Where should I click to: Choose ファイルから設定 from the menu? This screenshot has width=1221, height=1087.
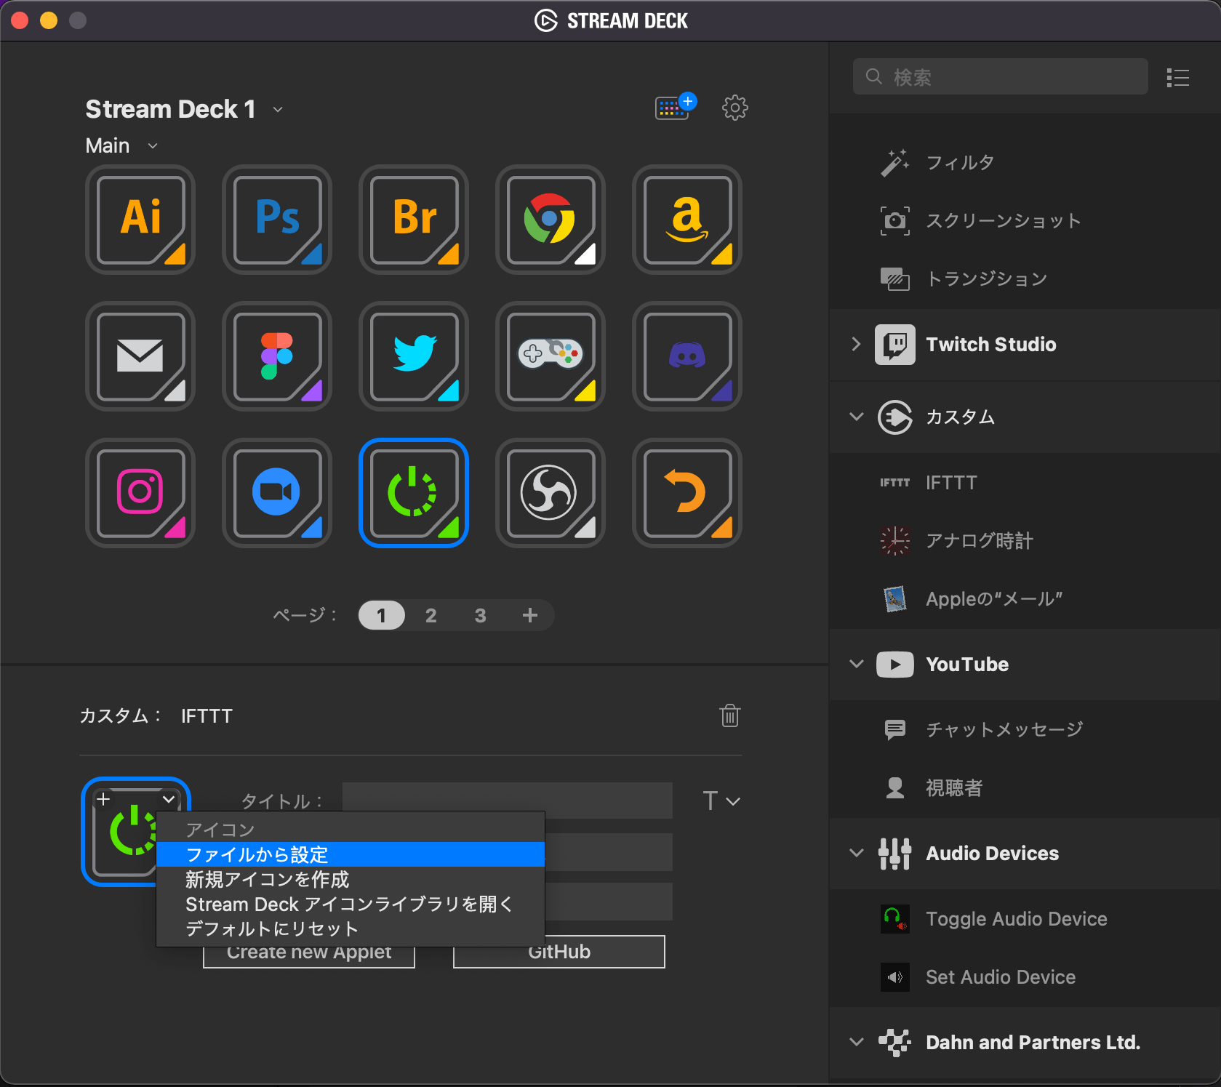[351, 854]
